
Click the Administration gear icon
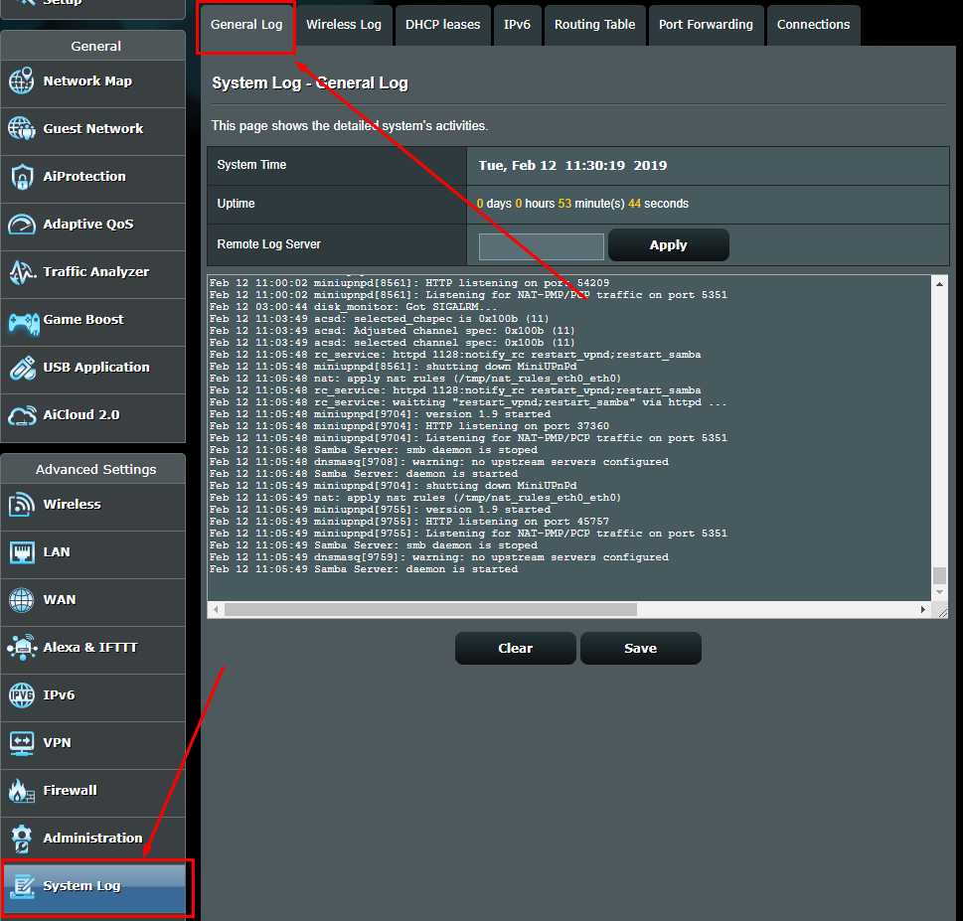(22, 839)
